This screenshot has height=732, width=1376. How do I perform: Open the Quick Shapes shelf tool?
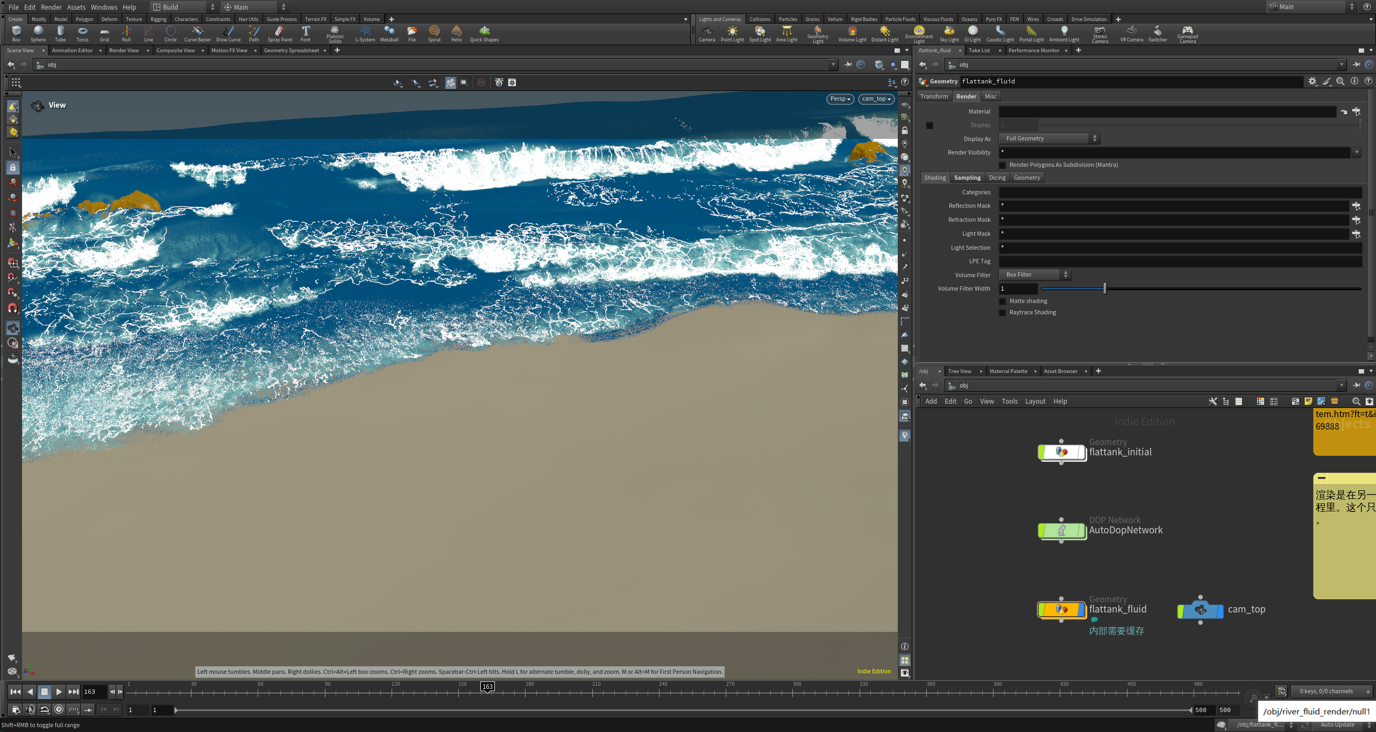(x=484, y=33)
